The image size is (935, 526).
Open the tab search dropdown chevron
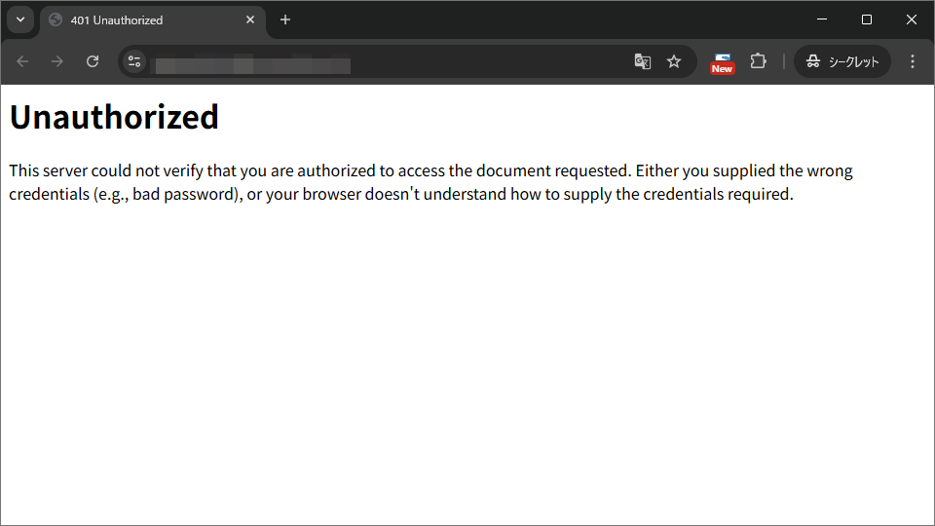click(20, 19)
